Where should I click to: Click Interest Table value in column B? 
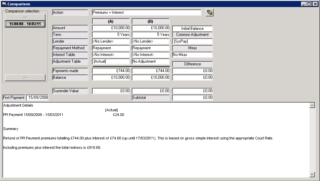pyautogui.click(x=151, y=55)
